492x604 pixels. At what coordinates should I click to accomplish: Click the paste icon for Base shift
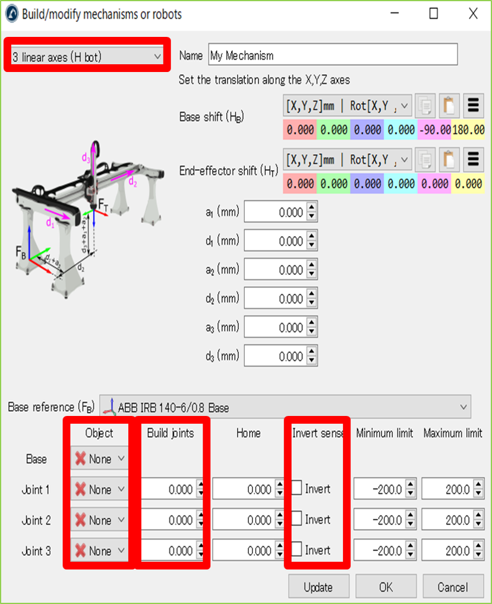point(448,107)
